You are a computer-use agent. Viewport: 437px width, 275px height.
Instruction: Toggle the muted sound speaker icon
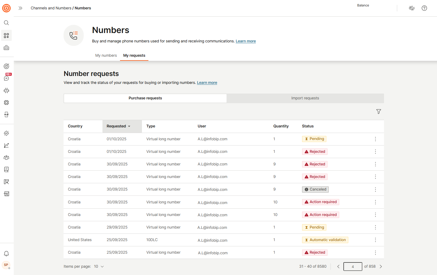pos(412,8)
